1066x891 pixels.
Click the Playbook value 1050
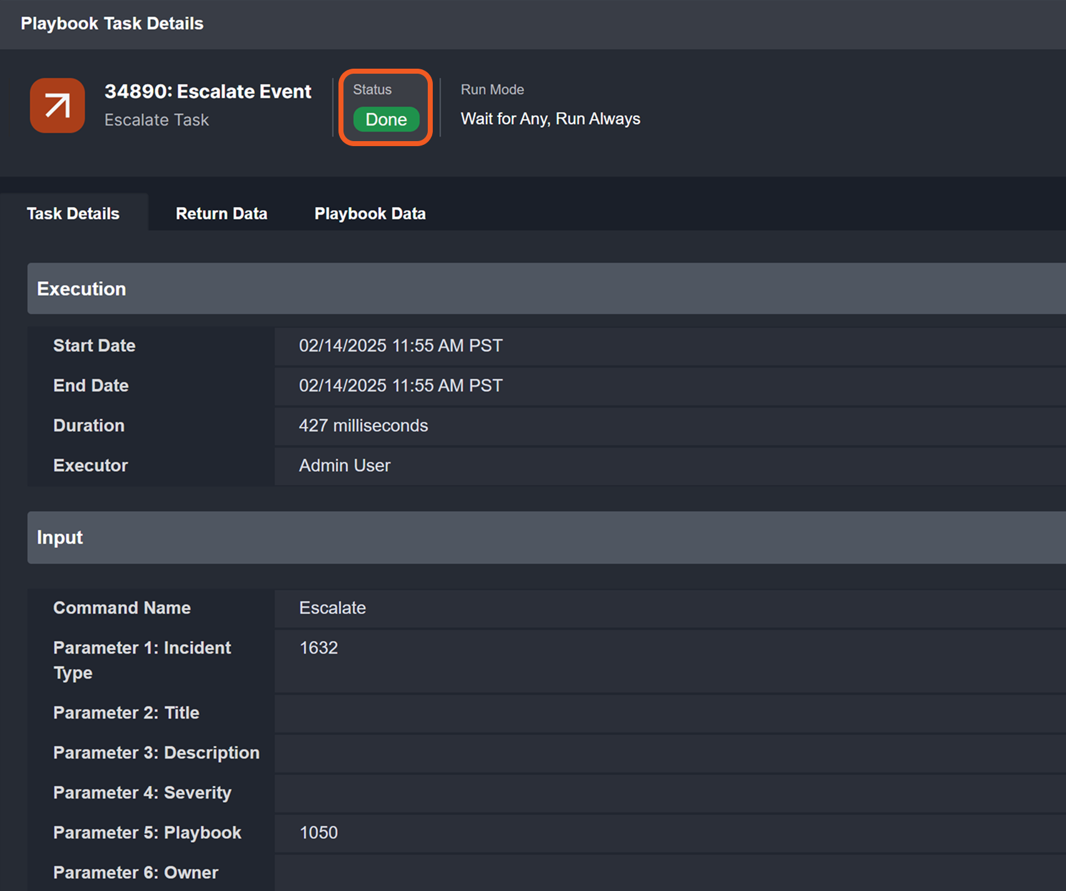(318, 833)
